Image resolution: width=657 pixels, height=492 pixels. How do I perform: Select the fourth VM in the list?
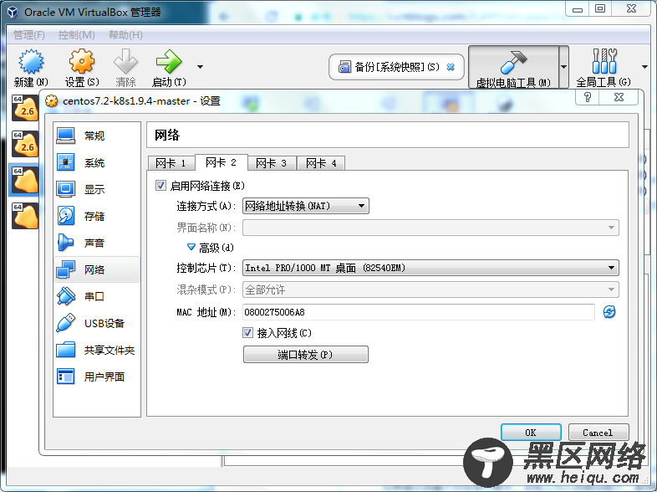click(25, 216)
